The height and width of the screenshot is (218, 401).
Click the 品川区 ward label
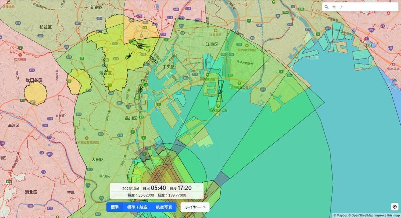(131, 118)
